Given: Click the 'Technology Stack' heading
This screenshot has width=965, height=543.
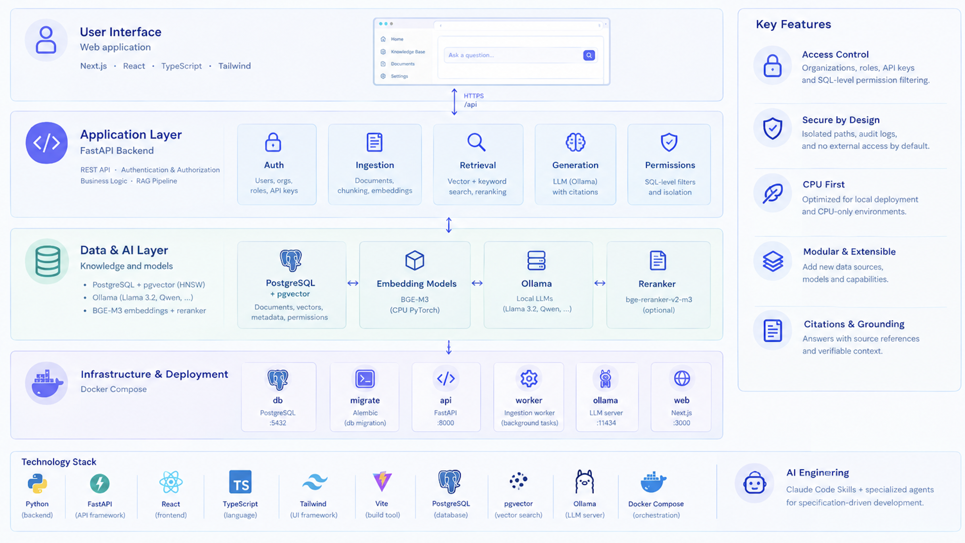Looking at the screenshot, I should coord(59,462).
